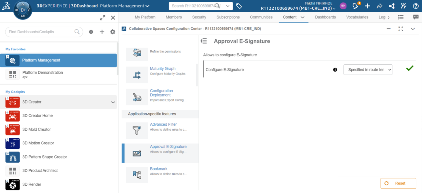Switch to the Dashboards tab
This screenshot has width=422, height=193.
[325, 17]
